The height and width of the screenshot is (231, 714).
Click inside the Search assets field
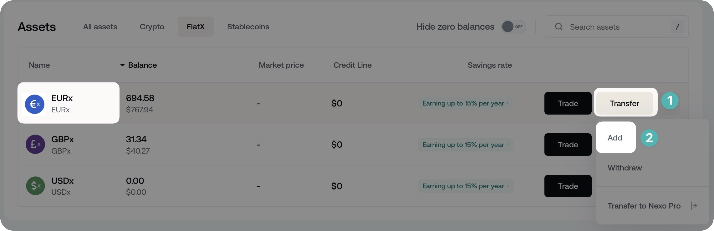[610, 27]
